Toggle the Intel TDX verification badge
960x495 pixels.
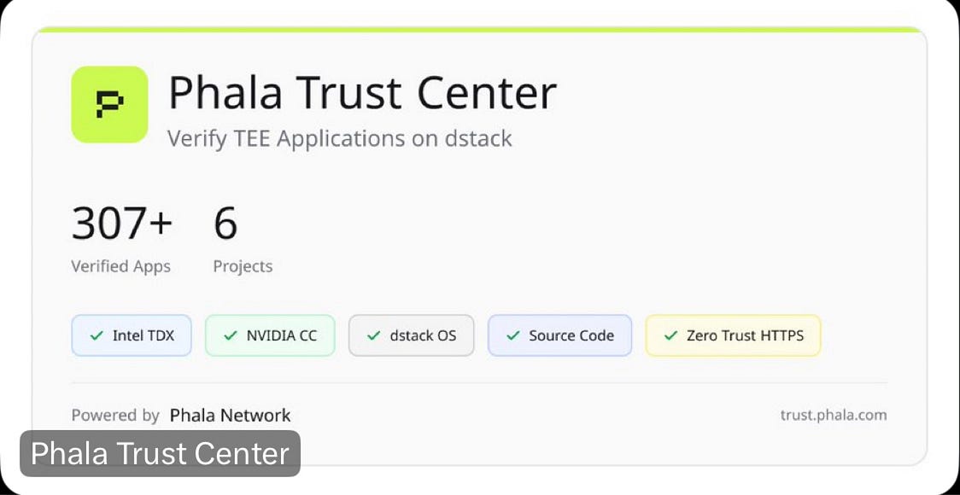pos(132,335)
